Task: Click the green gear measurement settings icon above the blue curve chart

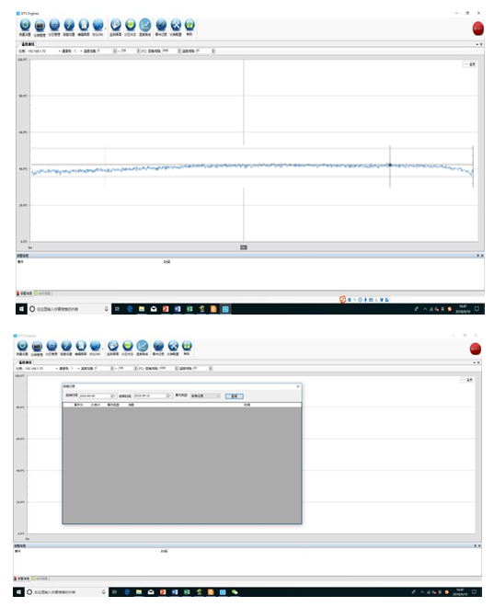Action: pyautogui.click(x=25, y=26)
